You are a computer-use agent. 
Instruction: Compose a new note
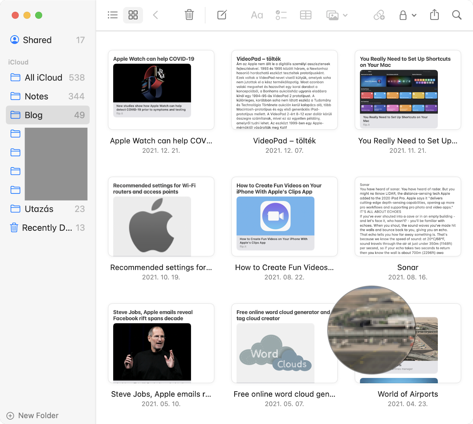pos(222,15)
